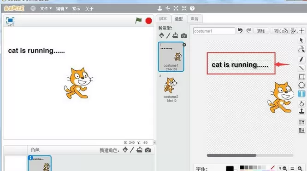The image size is (307, 171).
Task: Stop the project with the red button
Action: tap(148, 21)
